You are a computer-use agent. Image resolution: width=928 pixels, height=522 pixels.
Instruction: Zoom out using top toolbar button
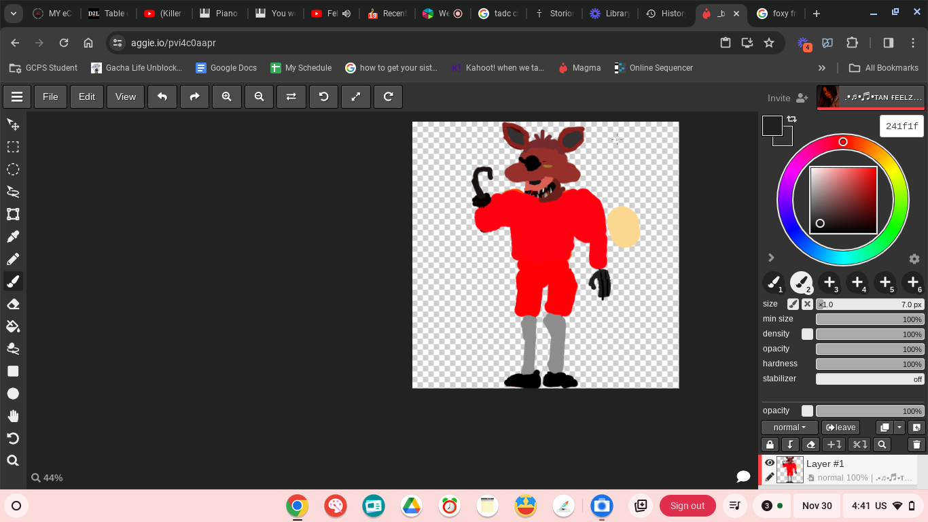pyautogui.click(x=259, y=97)
